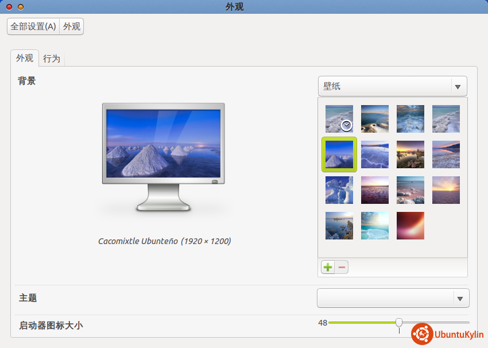The image size is (488, 348).
Task: Pick the purple cracked mud flats wallpaper
Action: pyautogui.click(x=375, y=190)
